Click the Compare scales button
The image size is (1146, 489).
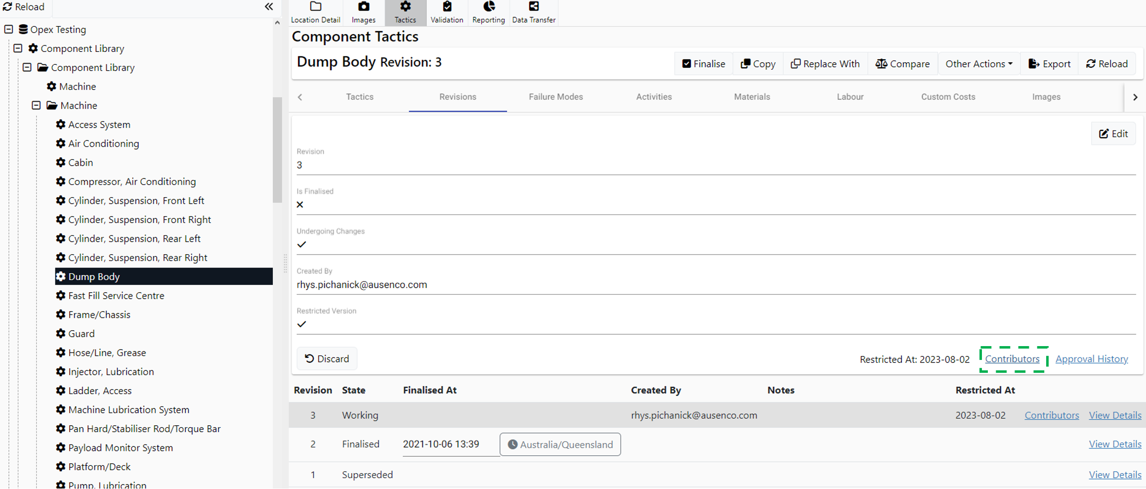(x=902, y=64)
